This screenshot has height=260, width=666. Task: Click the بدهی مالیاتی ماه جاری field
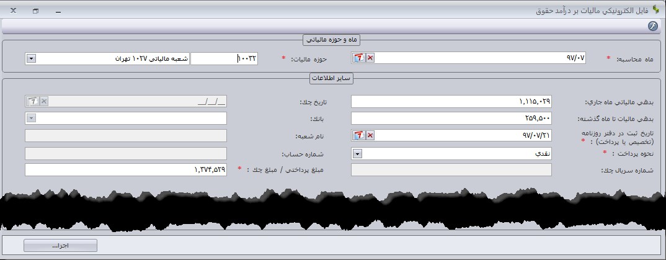pos(451,102)
